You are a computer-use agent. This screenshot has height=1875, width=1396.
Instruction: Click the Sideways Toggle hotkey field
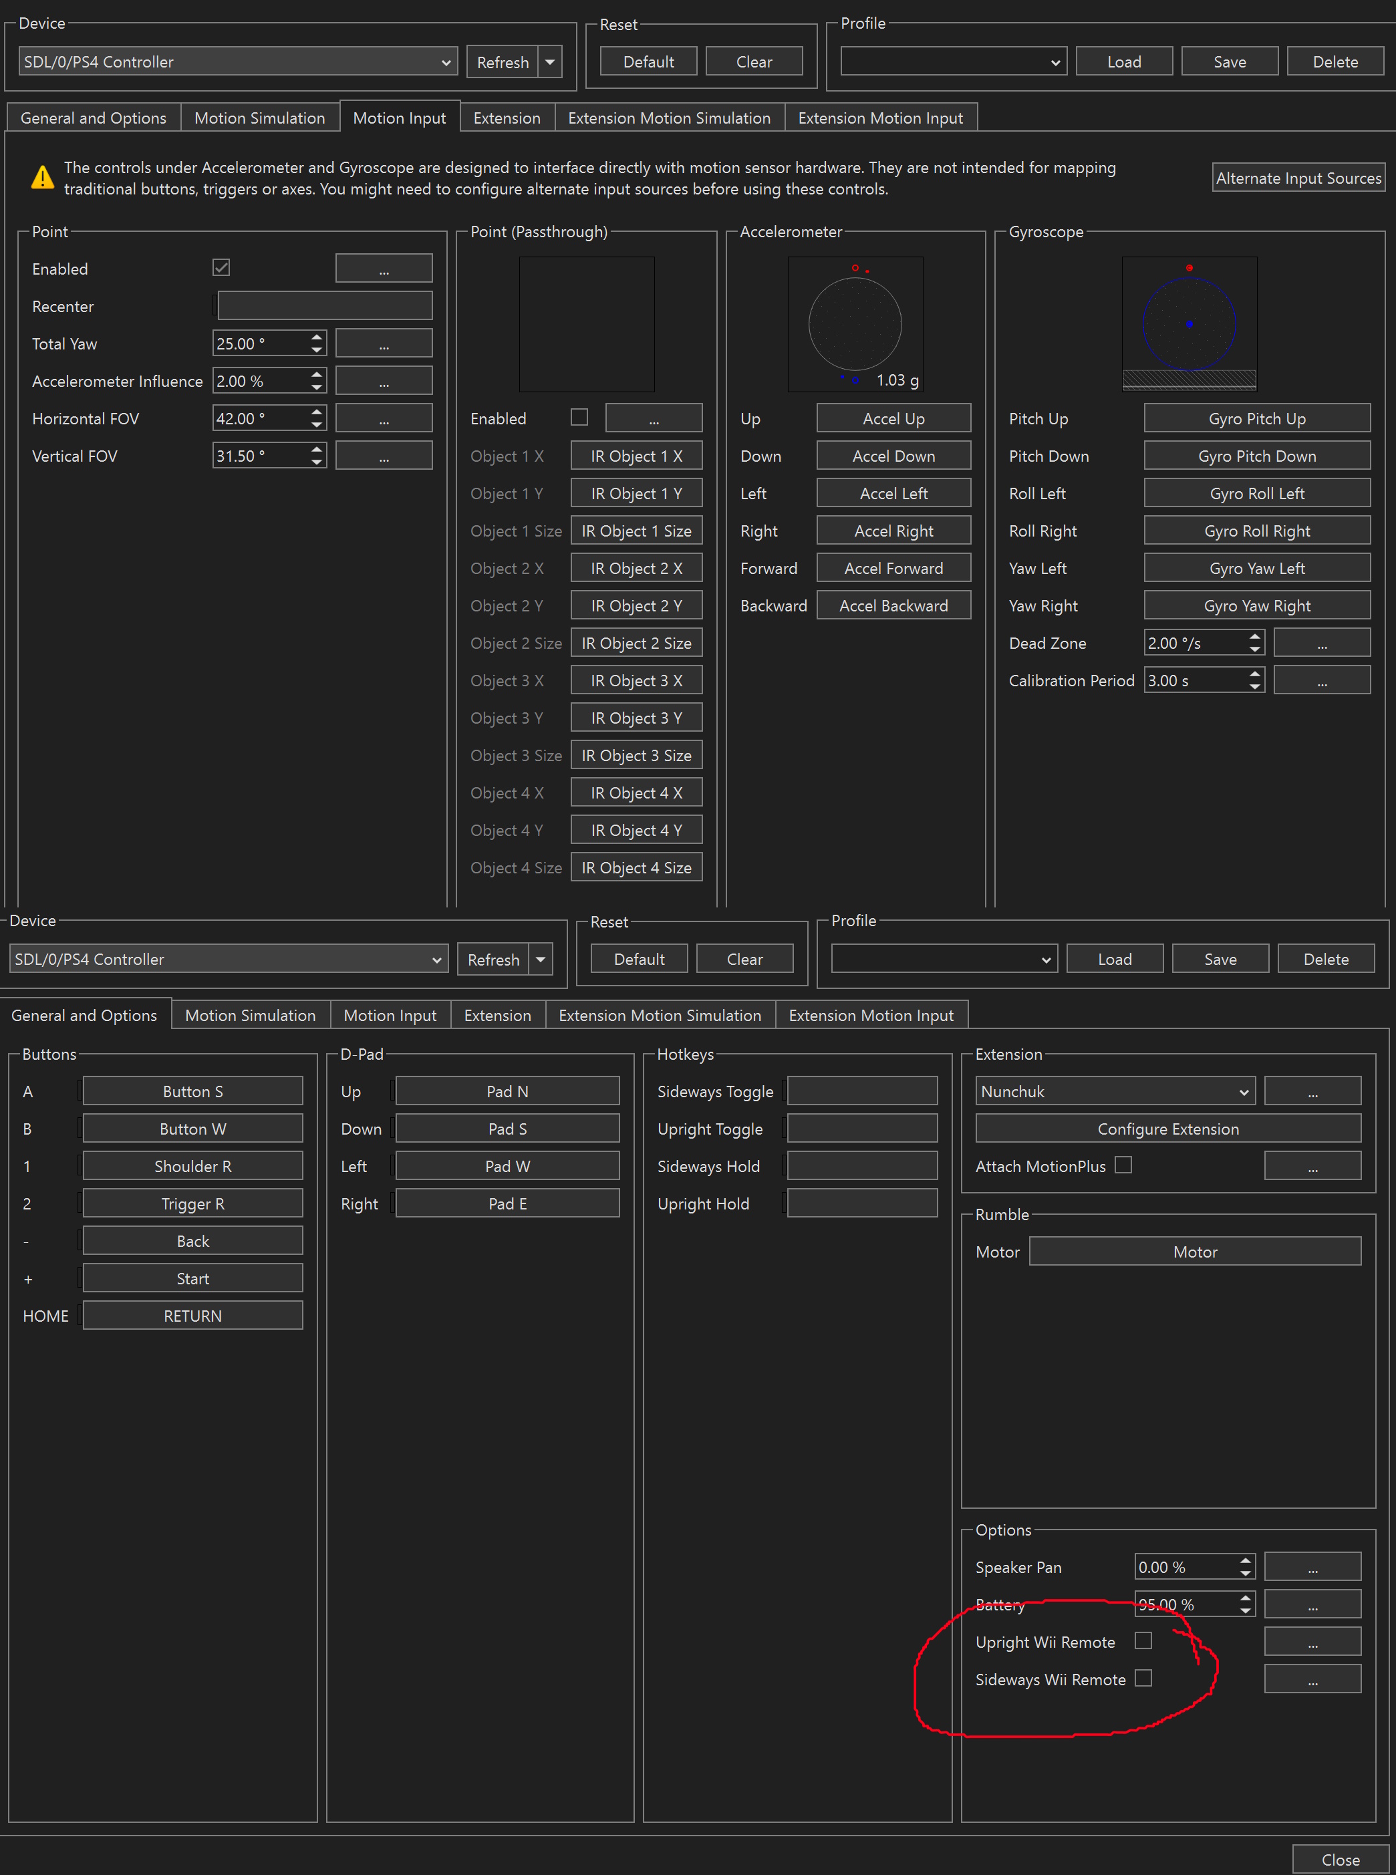point(861,1092)
